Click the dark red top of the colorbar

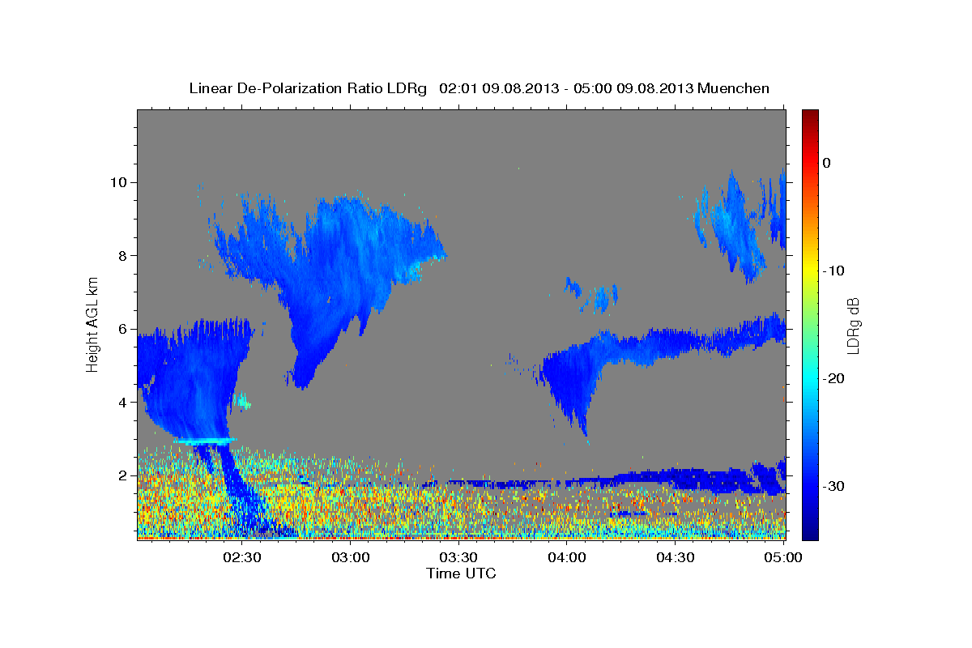tap(810, 117)
